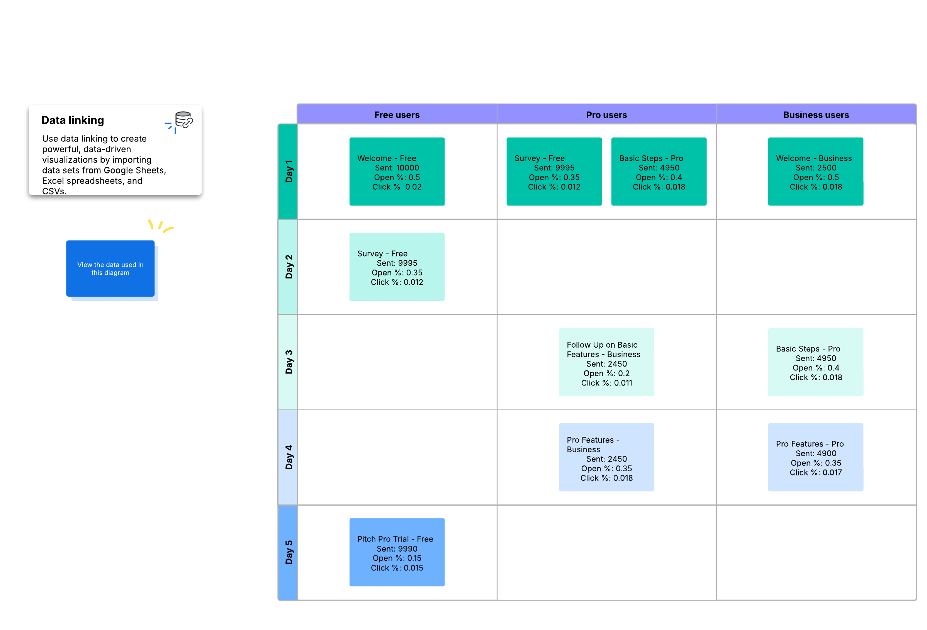The height and width of the screenshot is (630, 927).
Task: Click the Day 2 row label
Action: click(288, 267)
